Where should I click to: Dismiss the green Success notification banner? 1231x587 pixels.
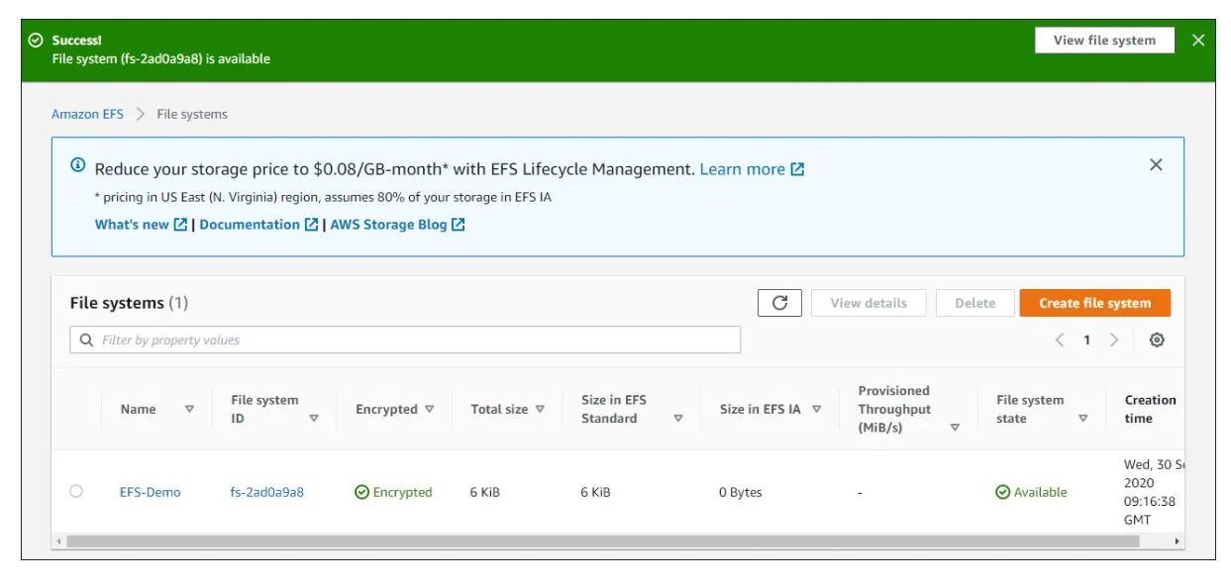(x=1198, y=41)
